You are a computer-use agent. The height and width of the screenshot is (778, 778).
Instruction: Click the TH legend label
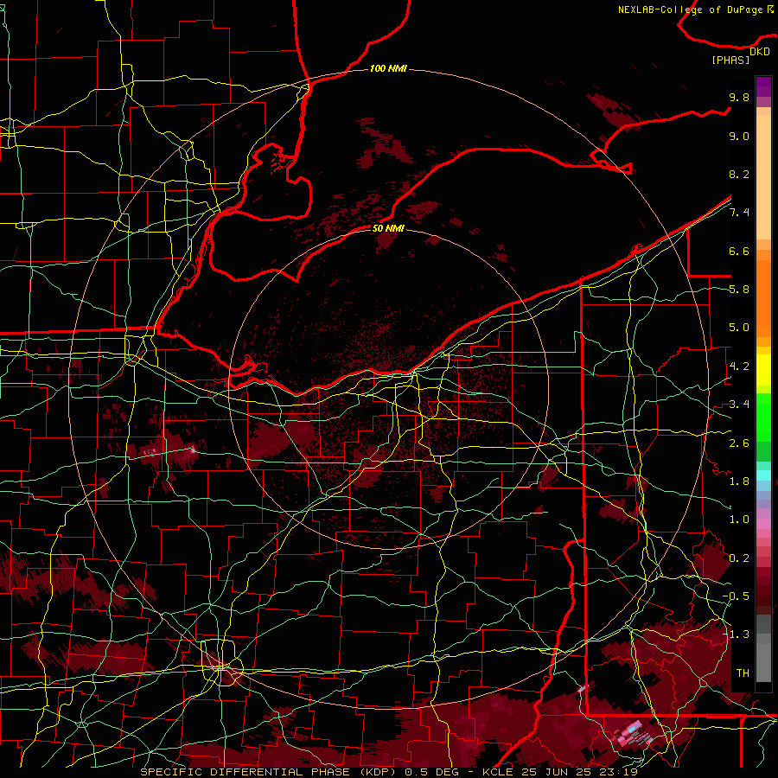[x=743, y=673]
